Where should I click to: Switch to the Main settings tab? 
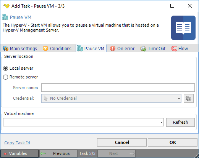[20, 49]
